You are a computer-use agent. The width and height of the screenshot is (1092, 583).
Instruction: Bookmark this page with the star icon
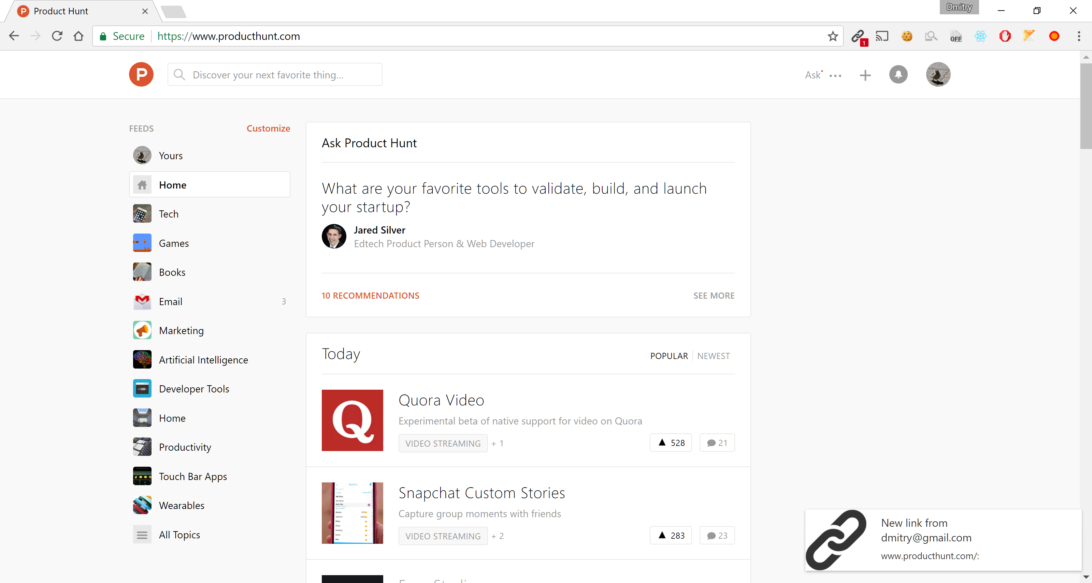coord(833,36)
